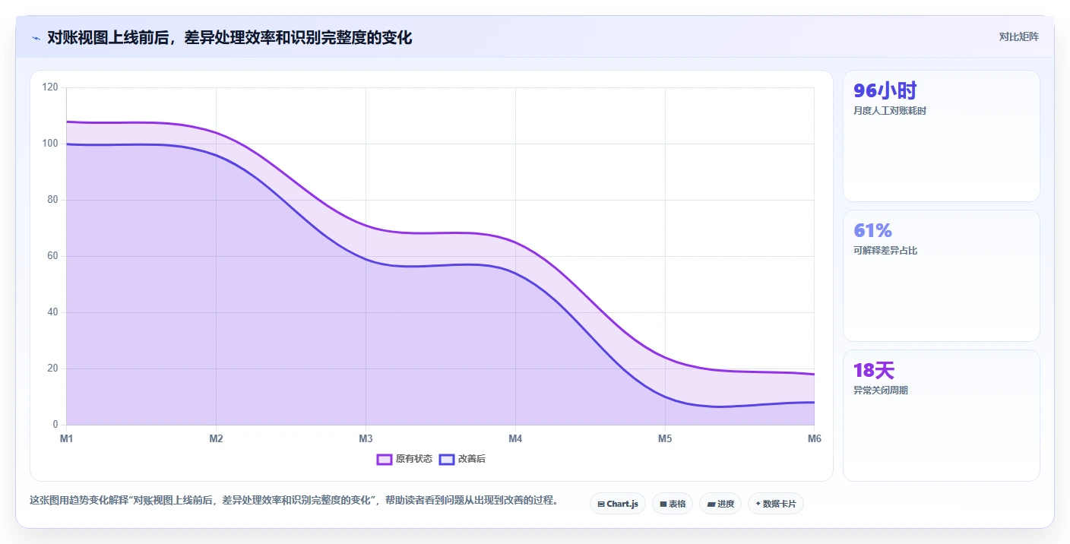The height and width of the screenshot is (544, 1070).
Task: Open the 对比矩阵 label in the header
Action: pyautogui.click(x=1018, y=36)
